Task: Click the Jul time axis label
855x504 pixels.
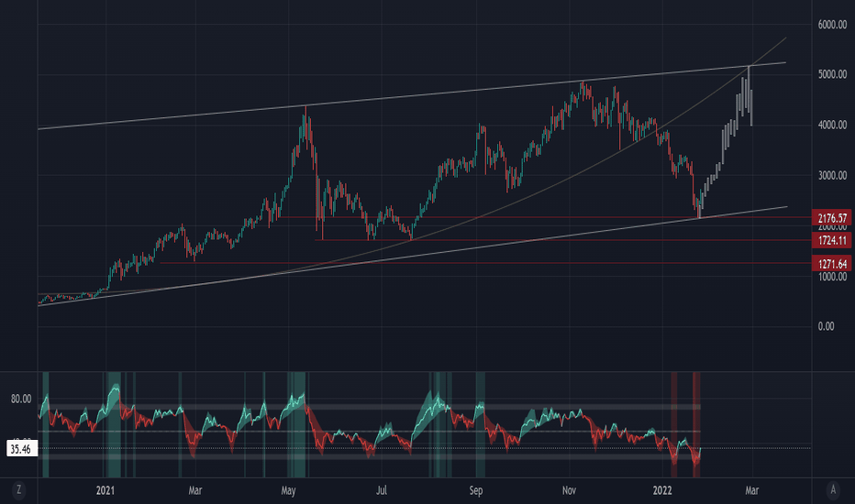Action: [x=382, y=490]
